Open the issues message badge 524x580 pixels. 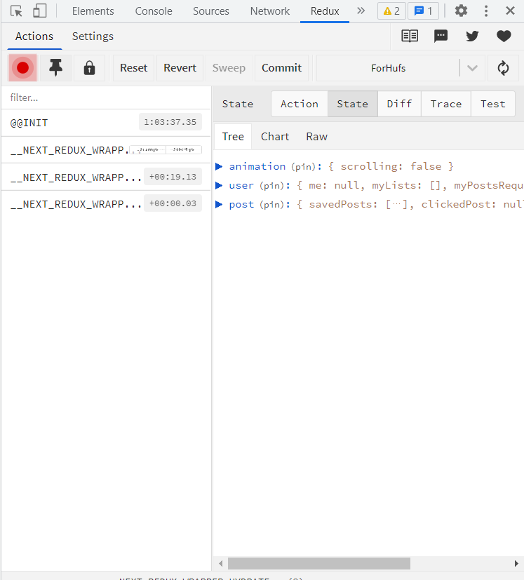coord(424,11)
